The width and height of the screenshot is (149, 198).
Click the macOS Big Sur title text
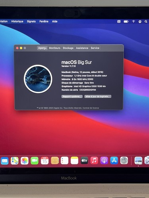click(x=77, y=62)
